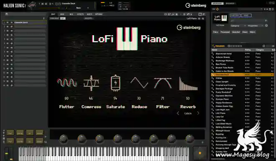
Task: Open the Main output dropdown
Action: coord(82,8)
